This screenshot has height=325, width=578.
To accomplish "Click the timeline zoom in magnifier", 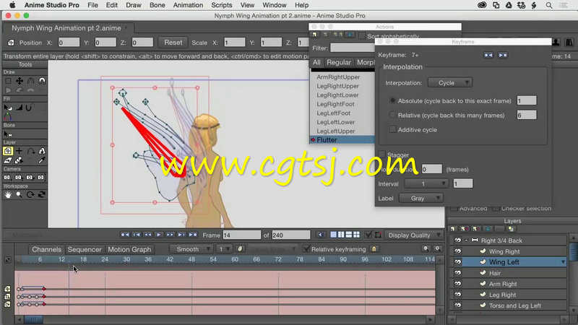I will click(x=438, y=249).
